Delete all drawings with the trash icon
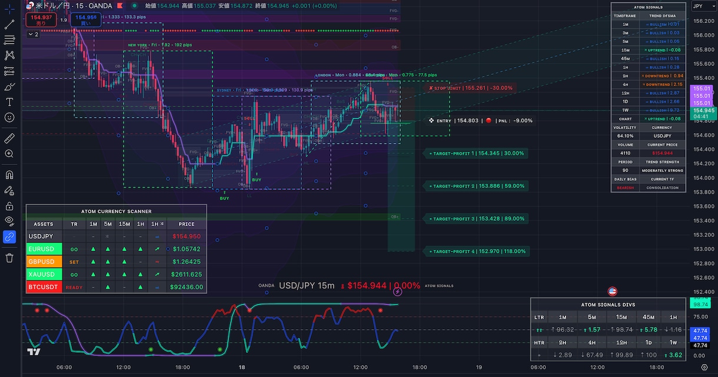Screen dimensions: 718x377 9,258
